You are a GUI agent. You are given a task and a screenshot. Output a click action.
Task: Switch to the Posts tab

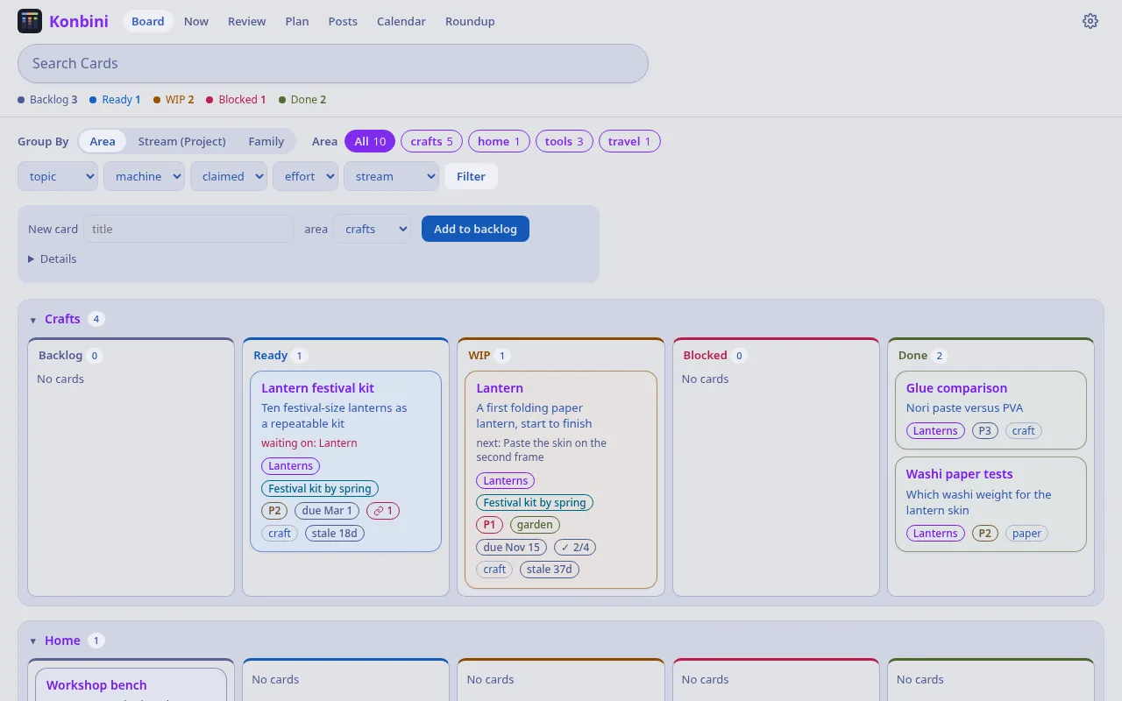pyautogui.click(x=343, y=21)
